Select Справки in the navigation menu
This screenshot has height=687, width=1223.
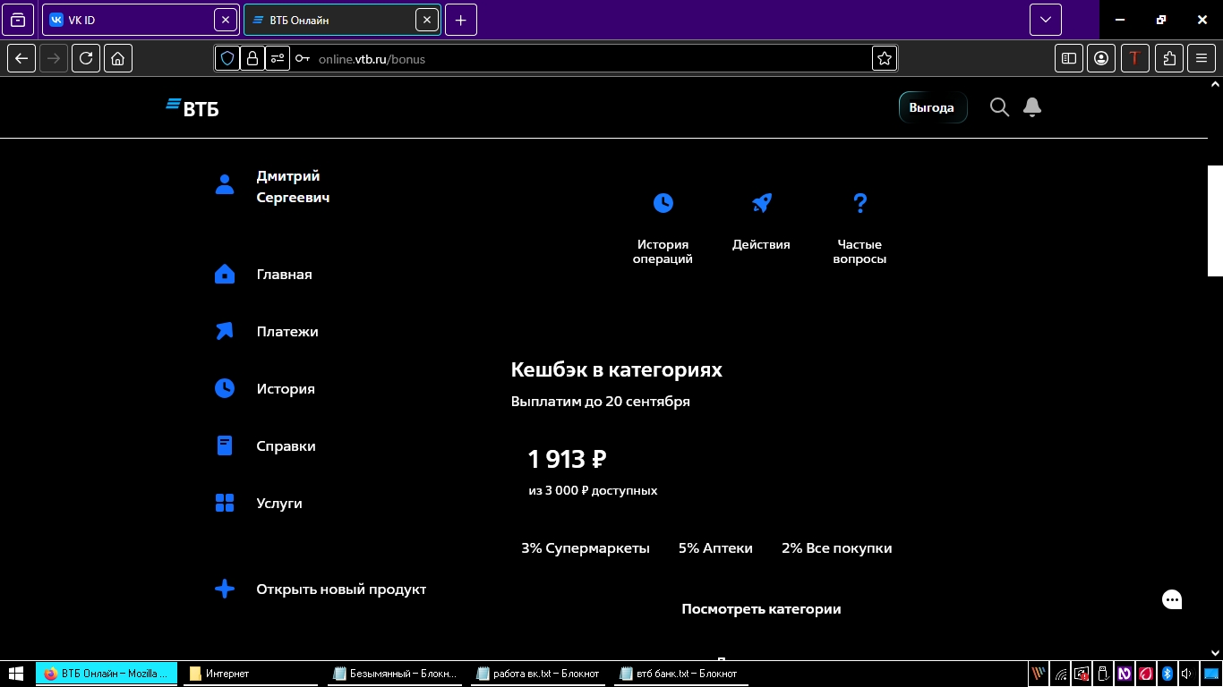click(224, 445)
